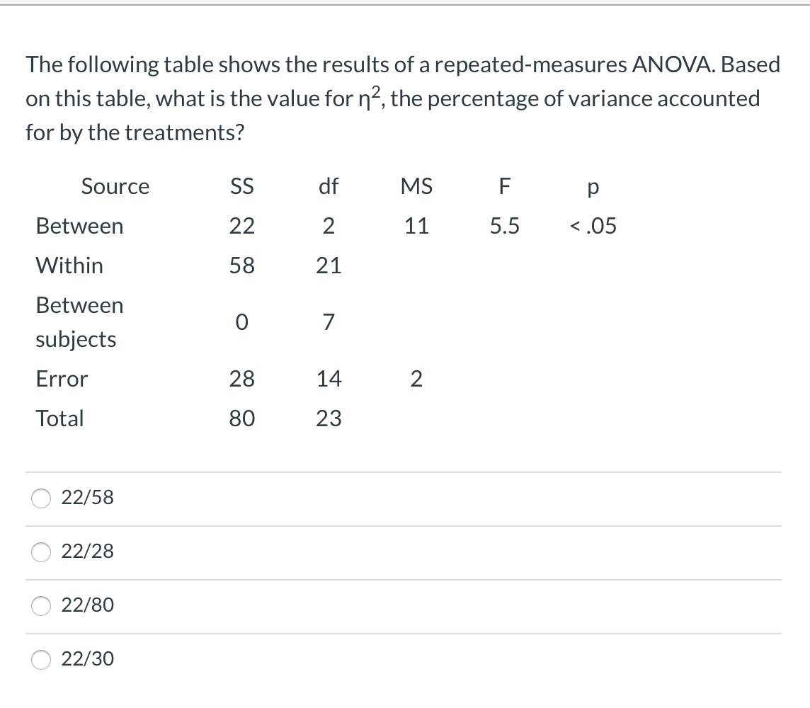Click the Source column header
Viewport: 810px width, 708px height.
pos(115,186)
